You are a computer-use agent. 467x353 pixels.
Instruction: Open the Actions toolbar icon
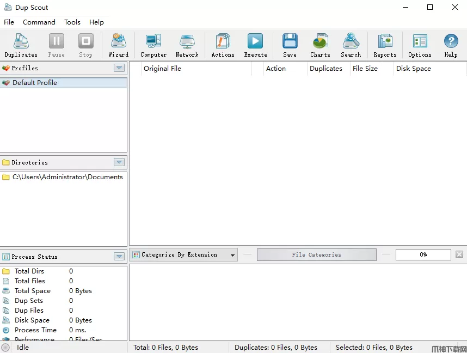pyautogui.click(x=223, y=45)
